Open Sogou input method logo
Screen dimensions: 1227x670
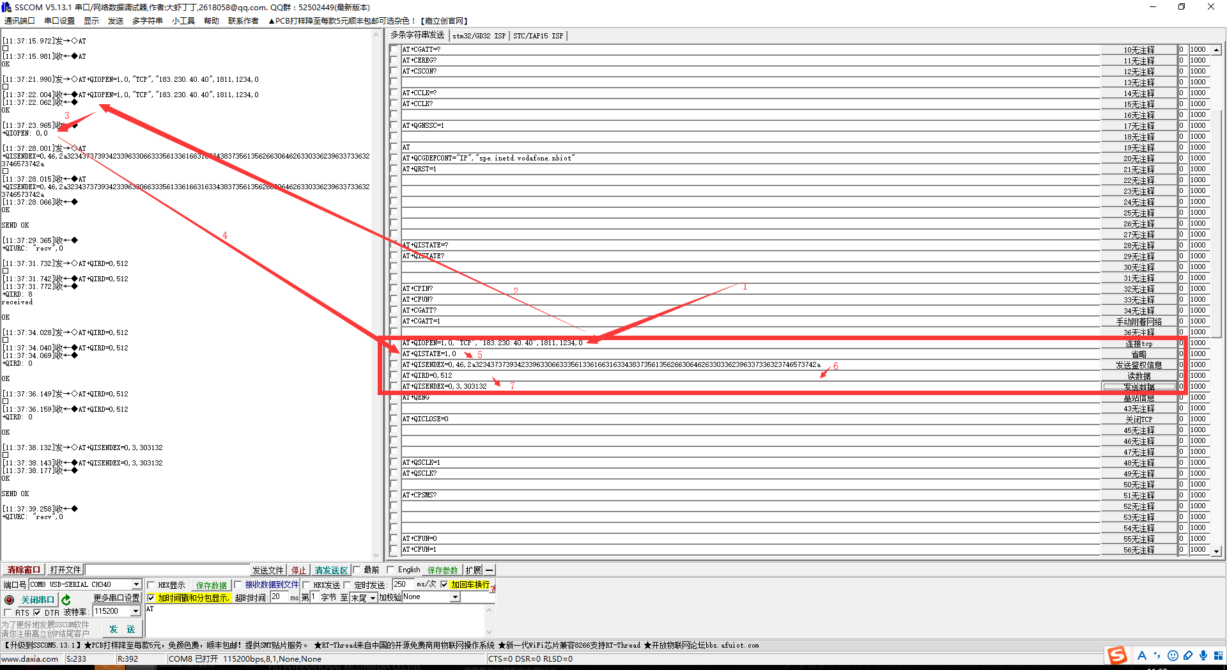(x=1117, y=655)
